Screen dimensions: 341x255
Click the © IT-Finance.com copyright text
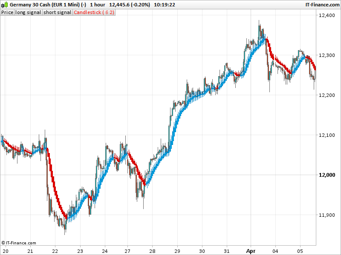(x=19, y=243)
